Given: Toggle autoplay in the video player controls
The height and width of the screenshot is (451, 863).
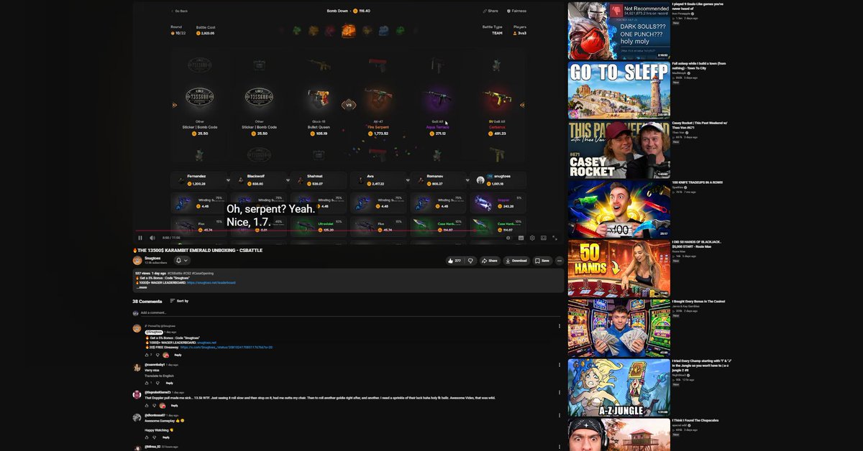Looking at the screenshot, I should (x=508, y=238).
